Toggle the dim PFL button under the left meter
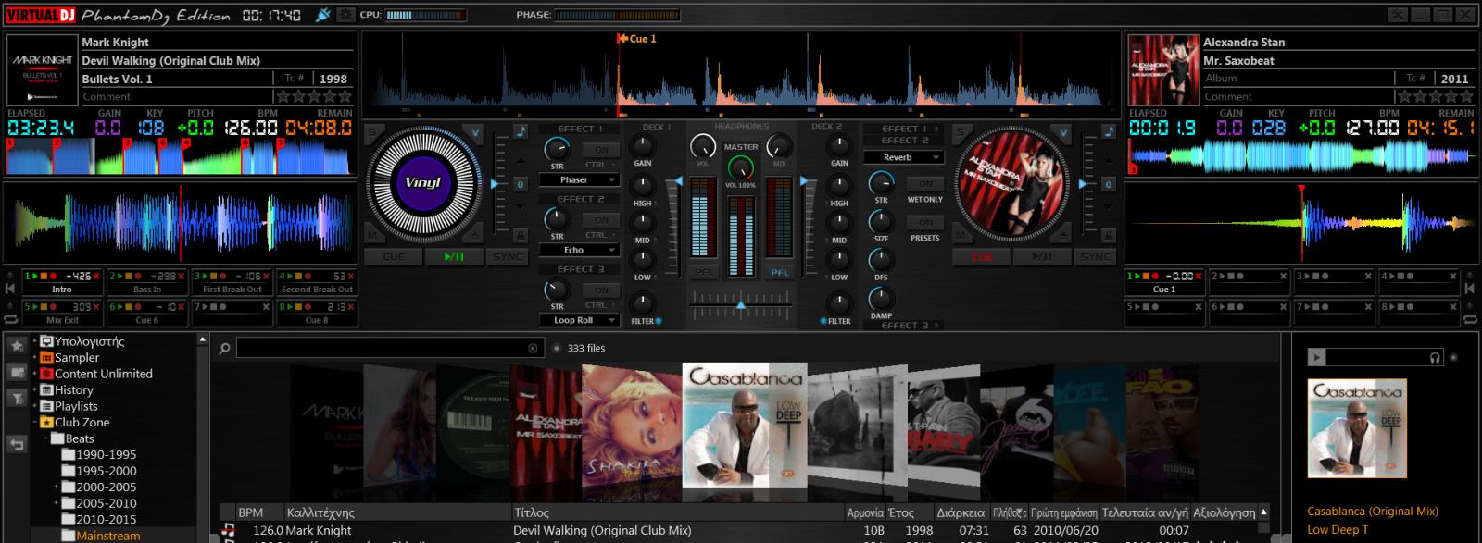Image resolution: width=1482 pixels, height=543 pixels. coord(704,272)
